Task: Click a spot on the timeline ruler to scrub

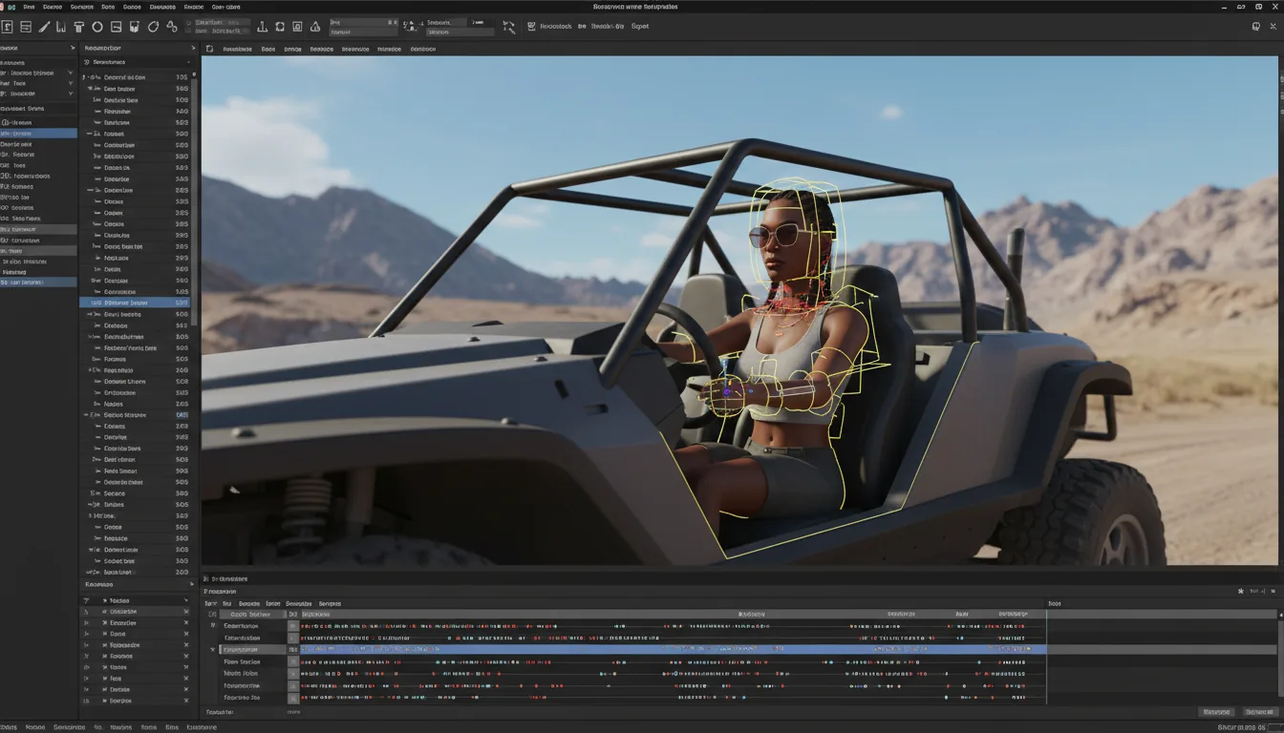Action: coord(764,614)
